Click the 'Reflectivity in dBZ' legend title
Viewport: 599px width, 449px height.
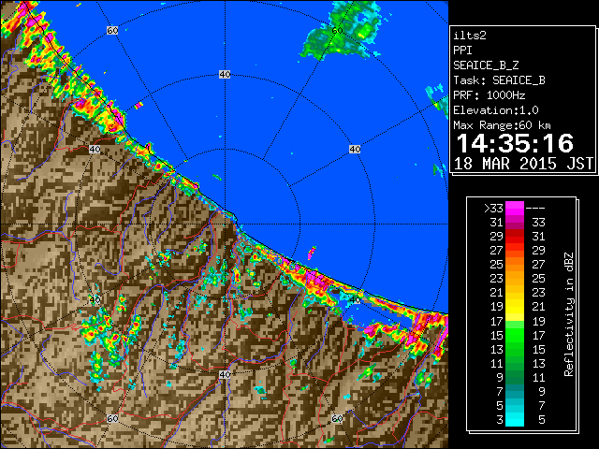tap(568, 314)
